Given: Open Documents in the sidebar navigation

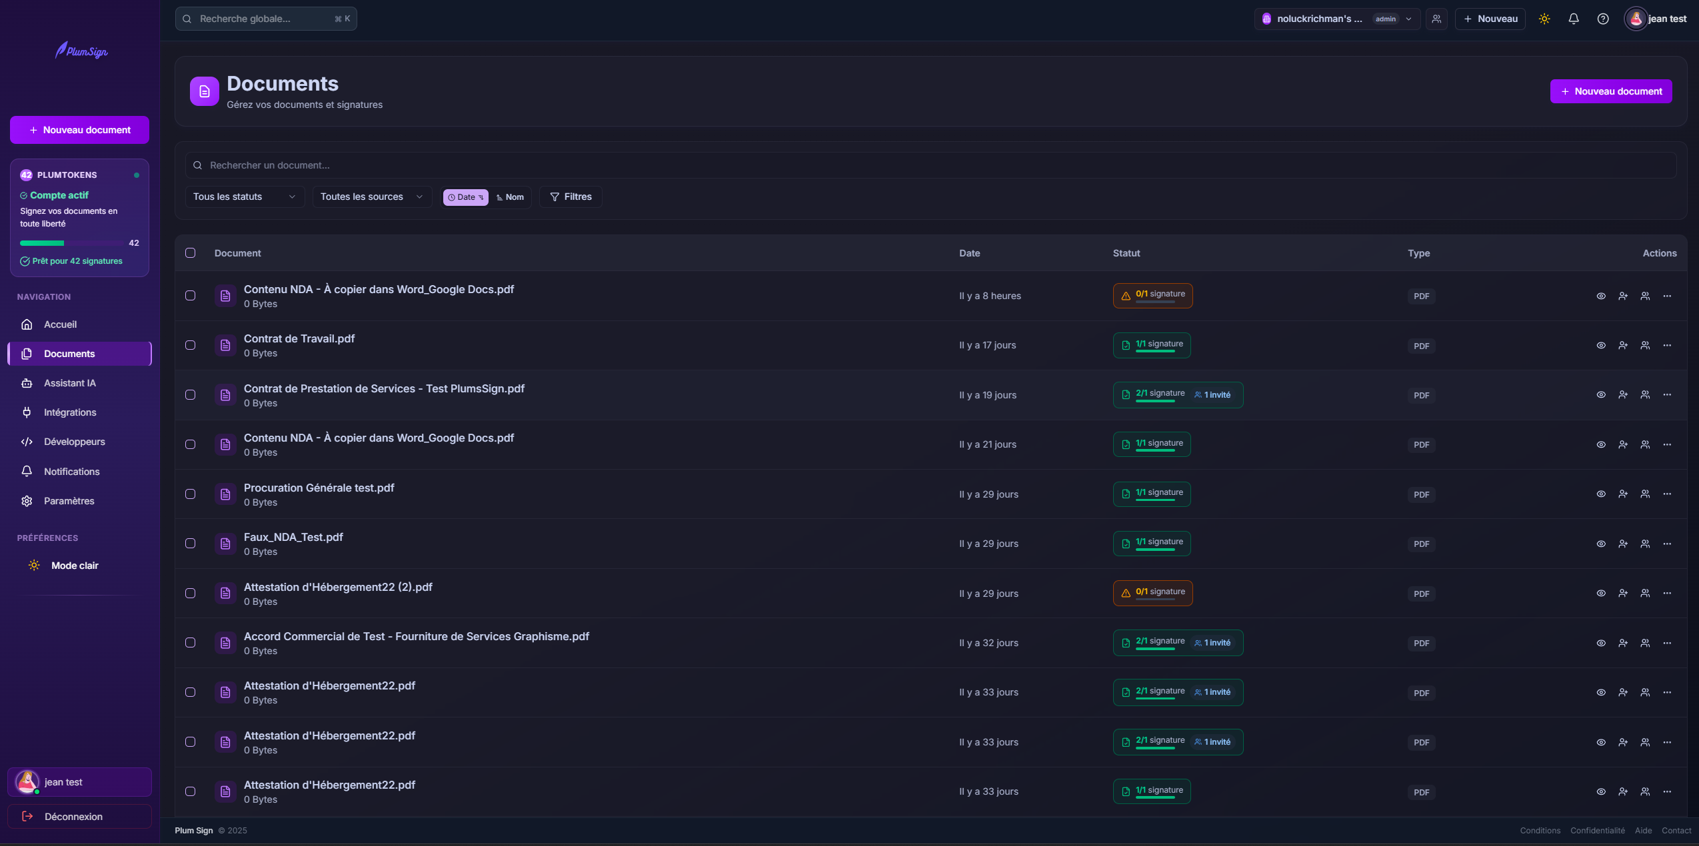Looking at the screenshot, I should (x=80, y=354).
